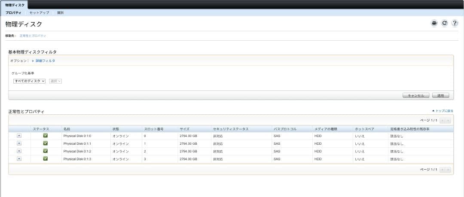Switch to the プロパティ tab
Viewport: 464px width, 197px height.
point(13,13)
